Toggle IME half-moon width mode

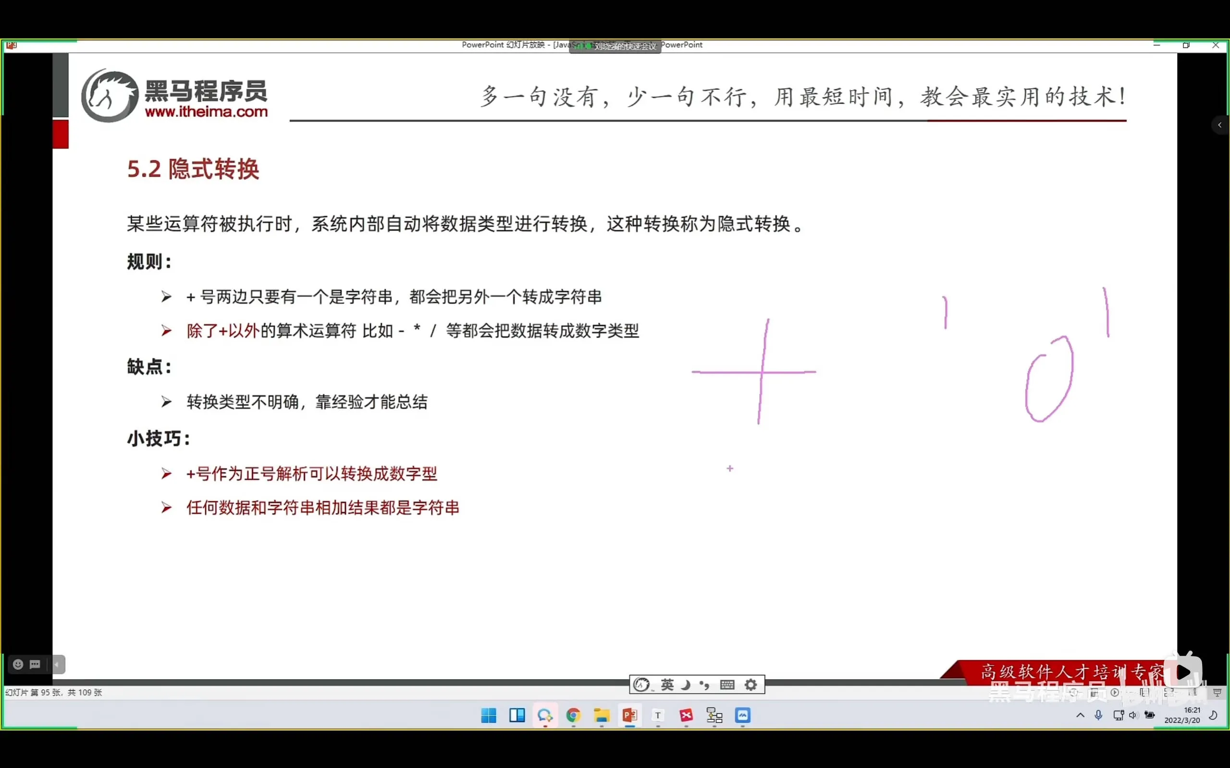coord(685,685)
